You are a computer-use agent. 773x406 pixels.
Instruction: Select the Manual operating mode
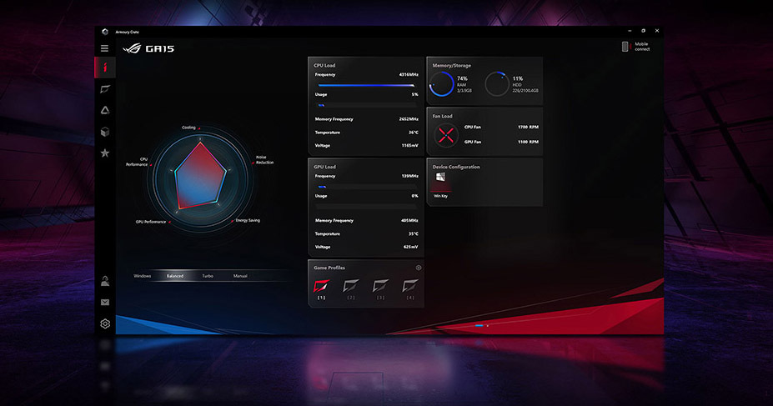pyautogui.click(x=240, y=276)
